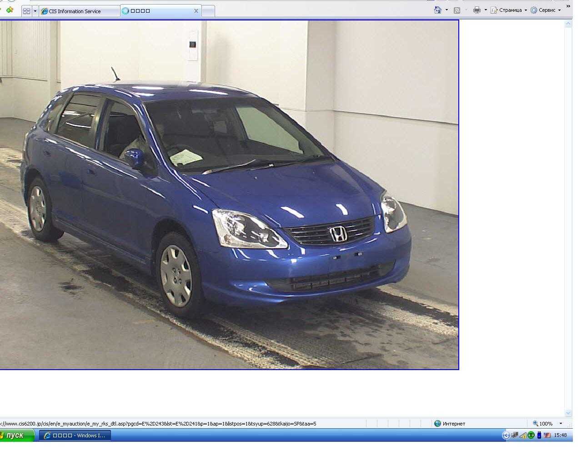Expand the Print options dropdown arrow
Screen dimensions: 582x465
click(485, 10)
